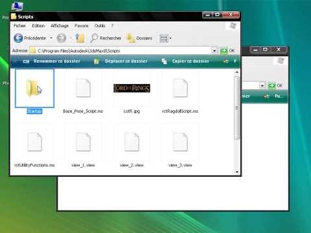Open the Favoris menu
This screenshot has height=233, width=311.
[82, 26]
